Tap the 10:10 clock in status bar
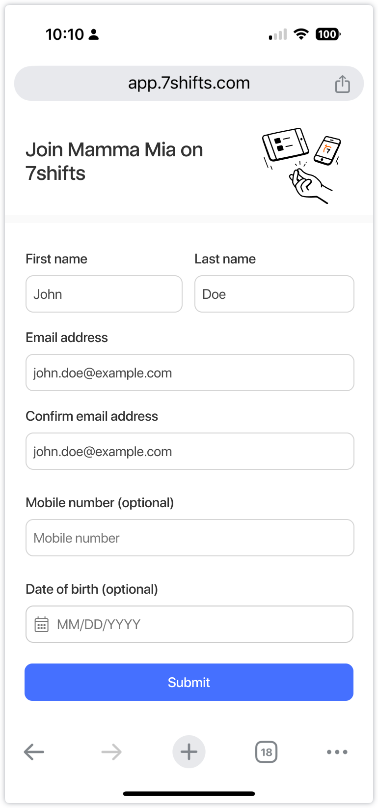This screenshot has width=378, height=808. pos(65,34)
